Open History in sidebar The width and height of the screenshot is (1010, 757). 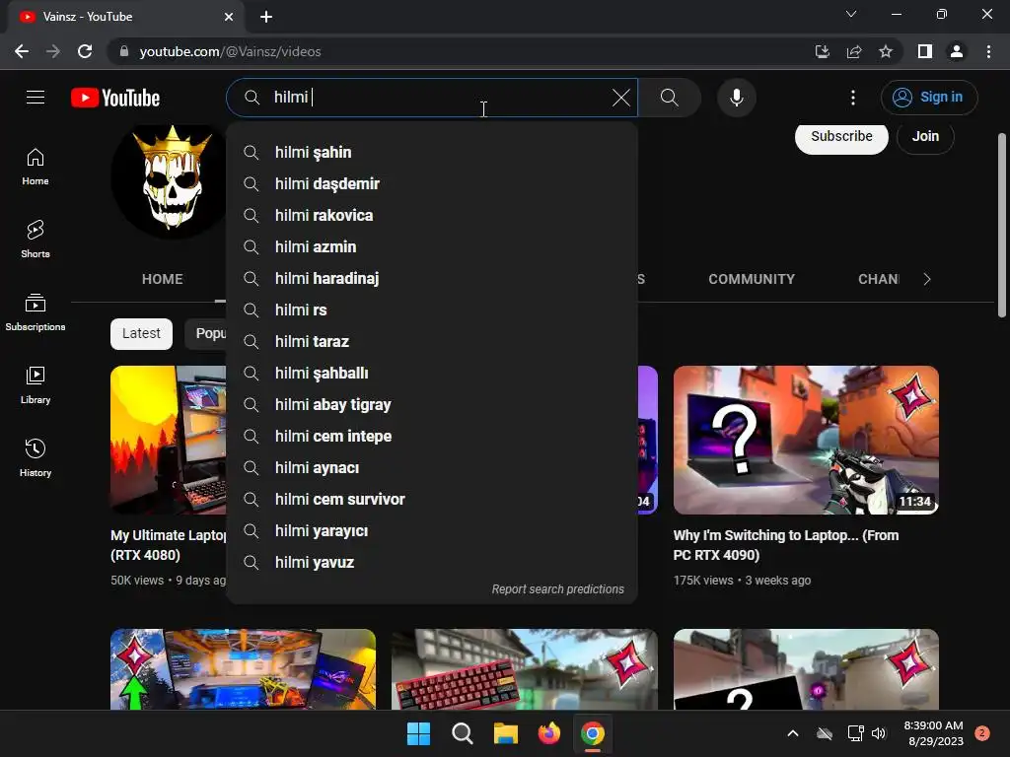click(36, 457)
